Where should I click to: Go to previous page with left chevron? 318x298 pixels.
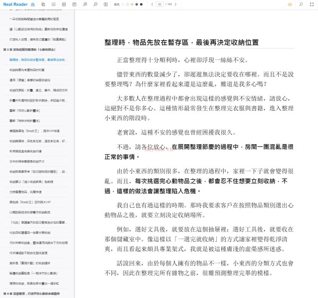152,4
